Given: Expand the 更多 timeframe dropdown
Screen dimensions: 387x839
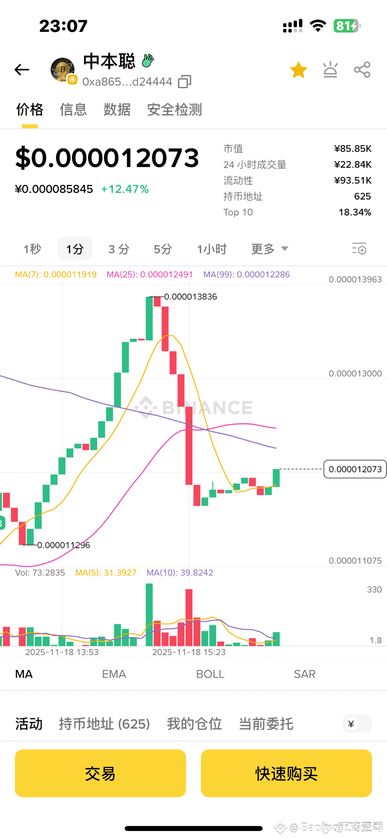Looking at the screenshot, I should click(x=269, y=249).
